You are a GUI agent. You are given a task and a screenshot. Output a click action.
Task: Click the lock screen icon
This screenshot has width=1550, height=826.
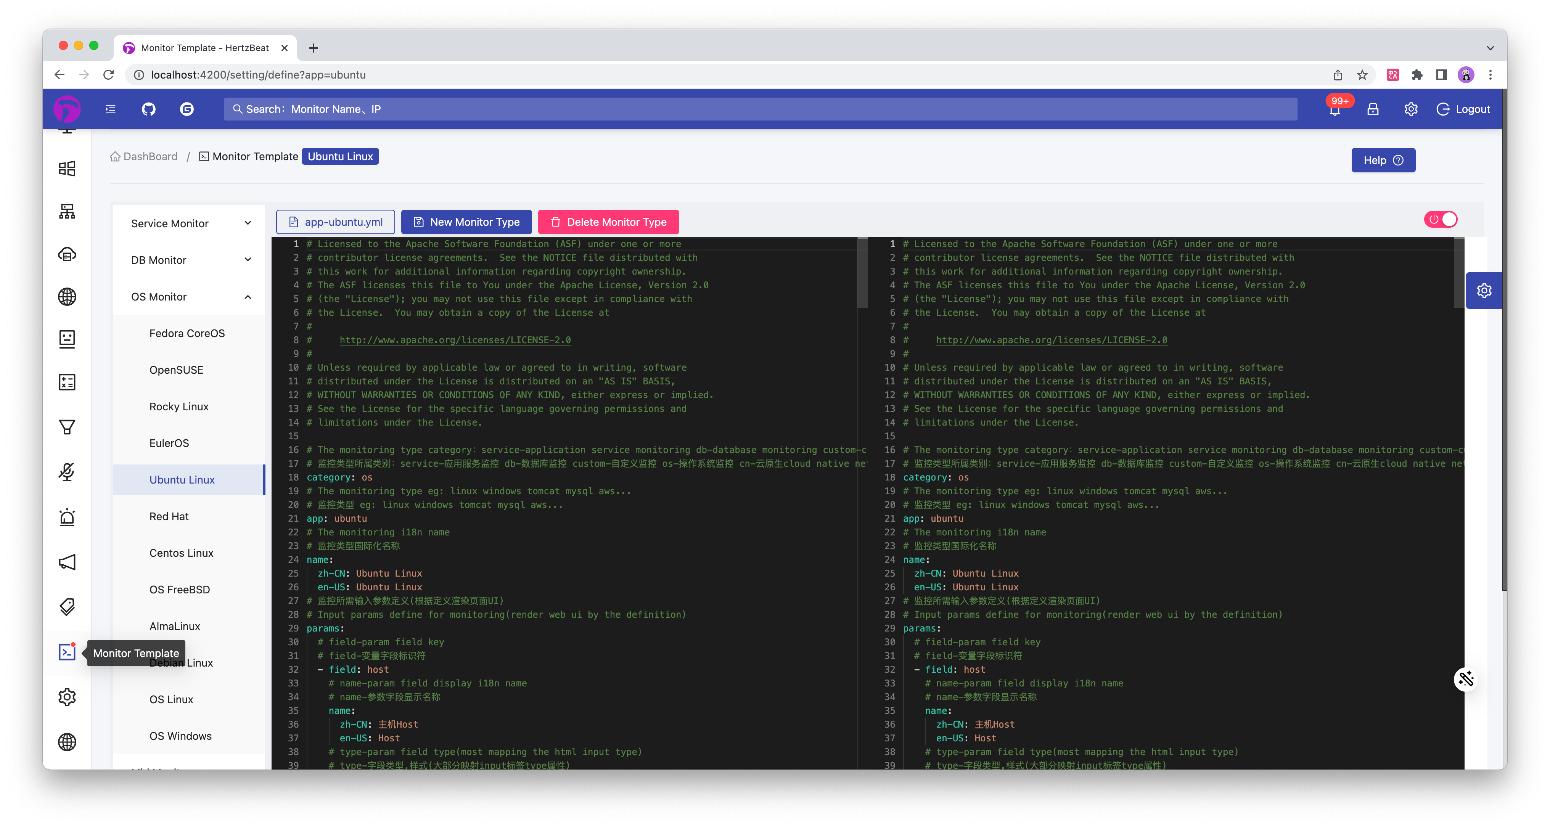tap(1373, 109)
